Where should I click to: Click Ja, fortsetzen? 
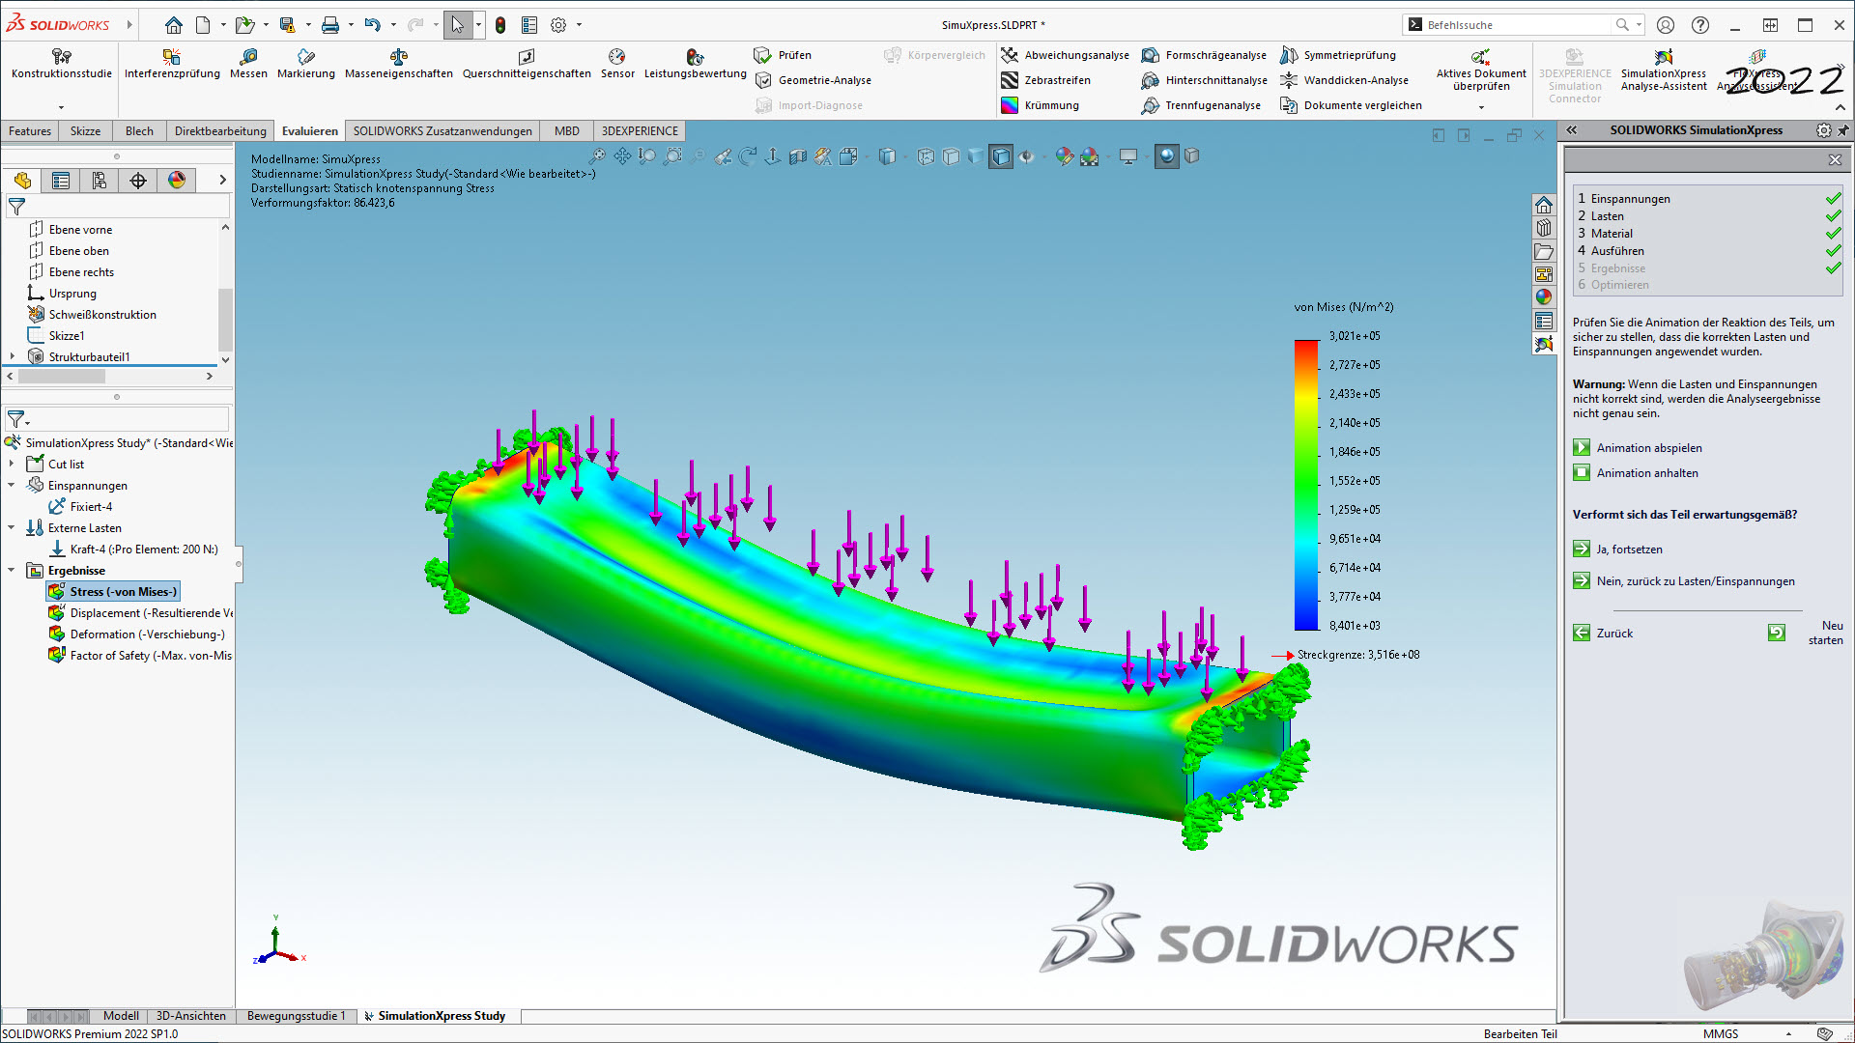click(1618, 550)
